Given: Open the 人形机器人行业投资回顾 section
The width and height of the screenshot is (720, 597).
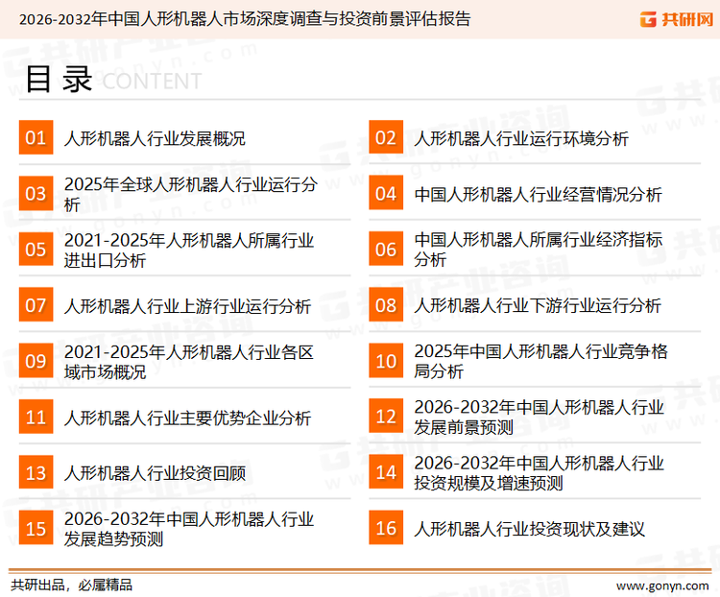Looking at the screenshot, I should click(x=155, y=473).
